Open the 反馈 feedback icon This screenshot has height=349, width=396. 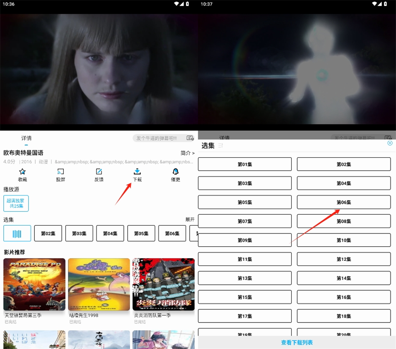point(99,171)
